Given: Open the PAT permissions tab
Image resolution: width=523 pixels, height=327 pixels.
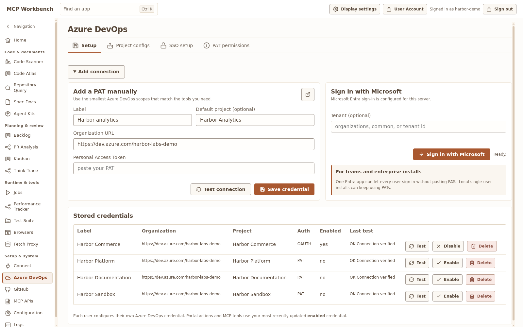Looking at the screenshot, I should click(x=227, y=46).
